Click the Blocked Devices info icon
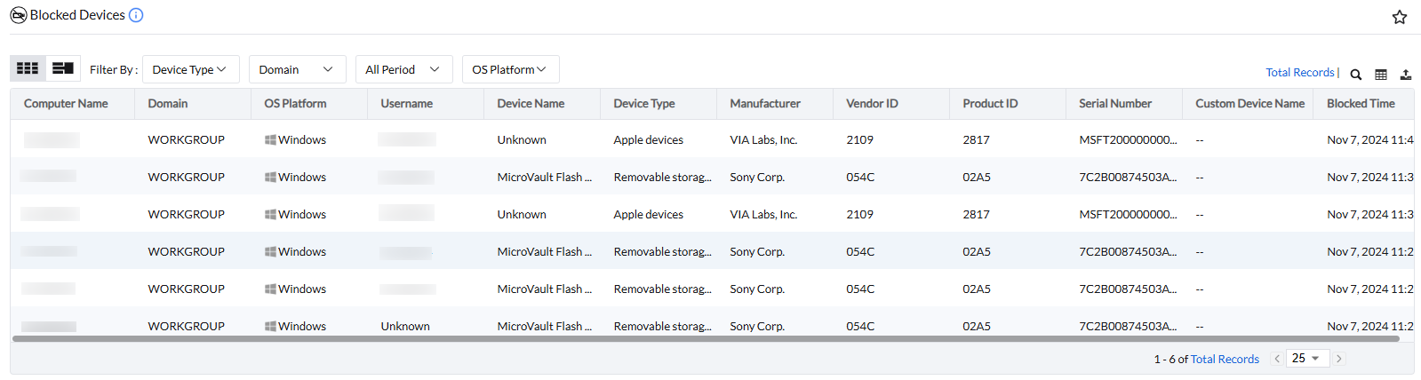This screenshot has width=1421, height=380. pos(136,15)
